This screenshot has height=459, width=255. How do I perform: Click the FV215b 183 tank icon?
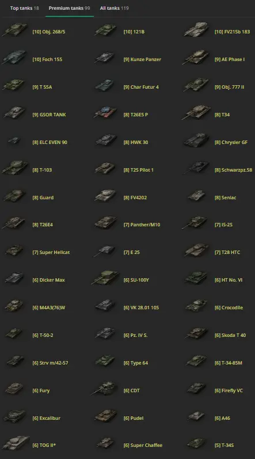(x=196, y=30)
